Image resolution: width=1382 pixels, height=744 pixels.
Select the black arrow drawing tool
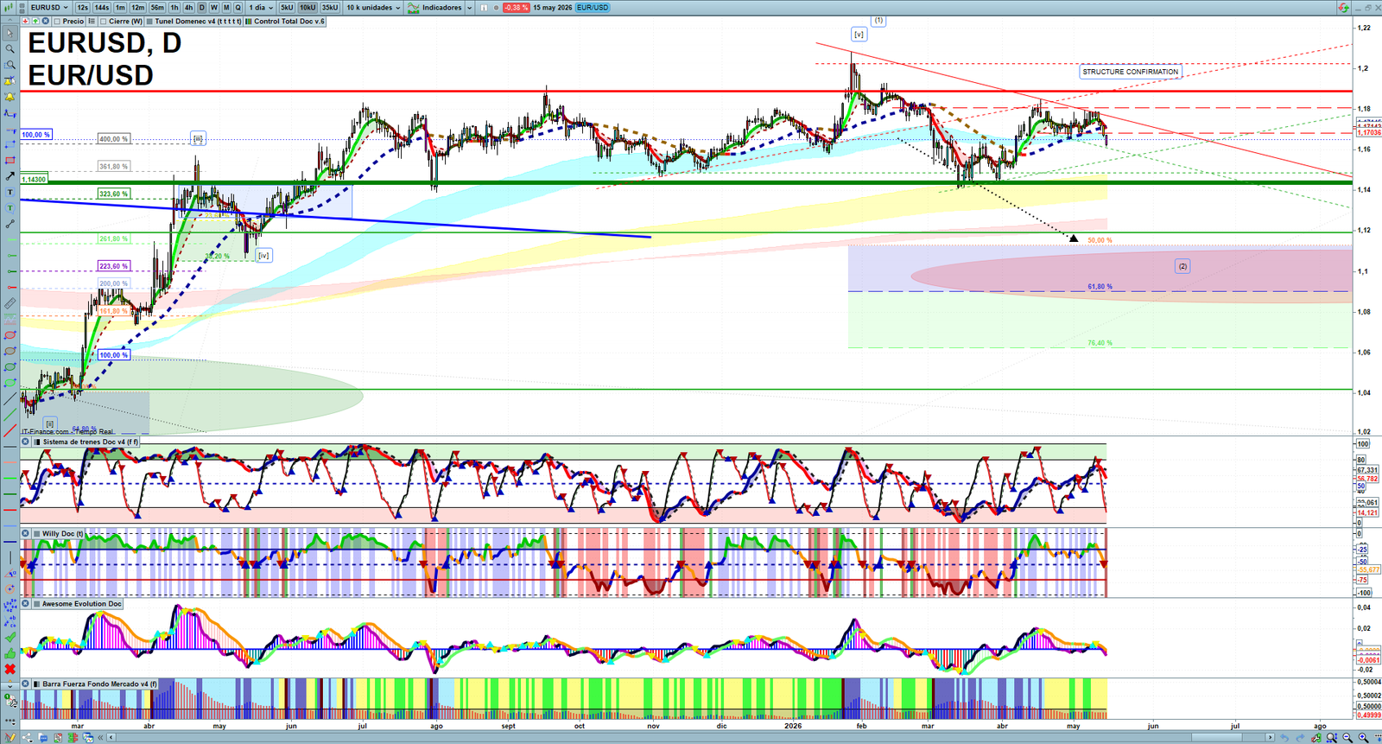(x=10, y=176)
